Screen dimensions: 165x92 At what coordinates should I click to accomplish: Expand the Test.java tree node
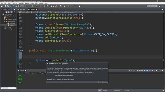click(x=6, y=25)
